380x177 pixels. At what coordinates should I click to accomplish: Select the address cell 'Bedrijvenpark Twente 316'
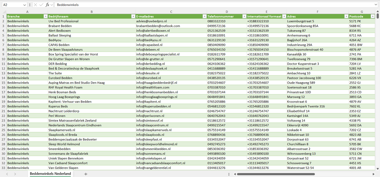point(317,106)
